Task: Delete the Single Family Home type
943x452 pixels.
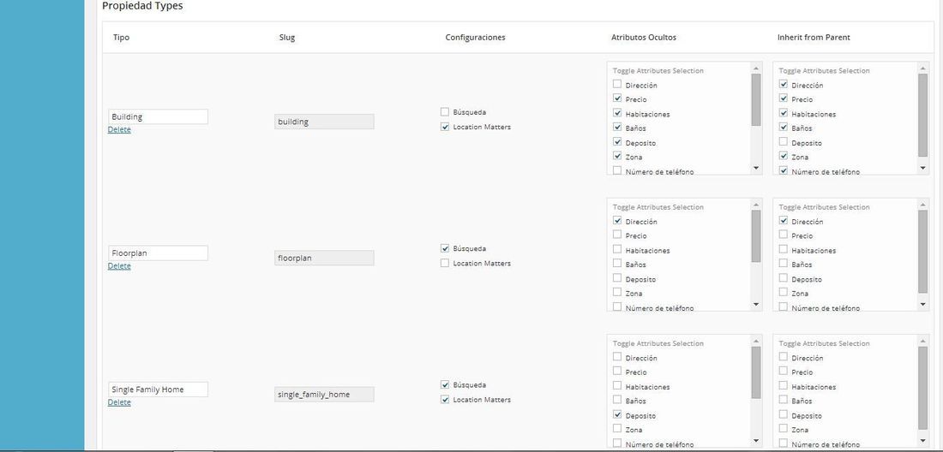Action: [x=119, y=402]
